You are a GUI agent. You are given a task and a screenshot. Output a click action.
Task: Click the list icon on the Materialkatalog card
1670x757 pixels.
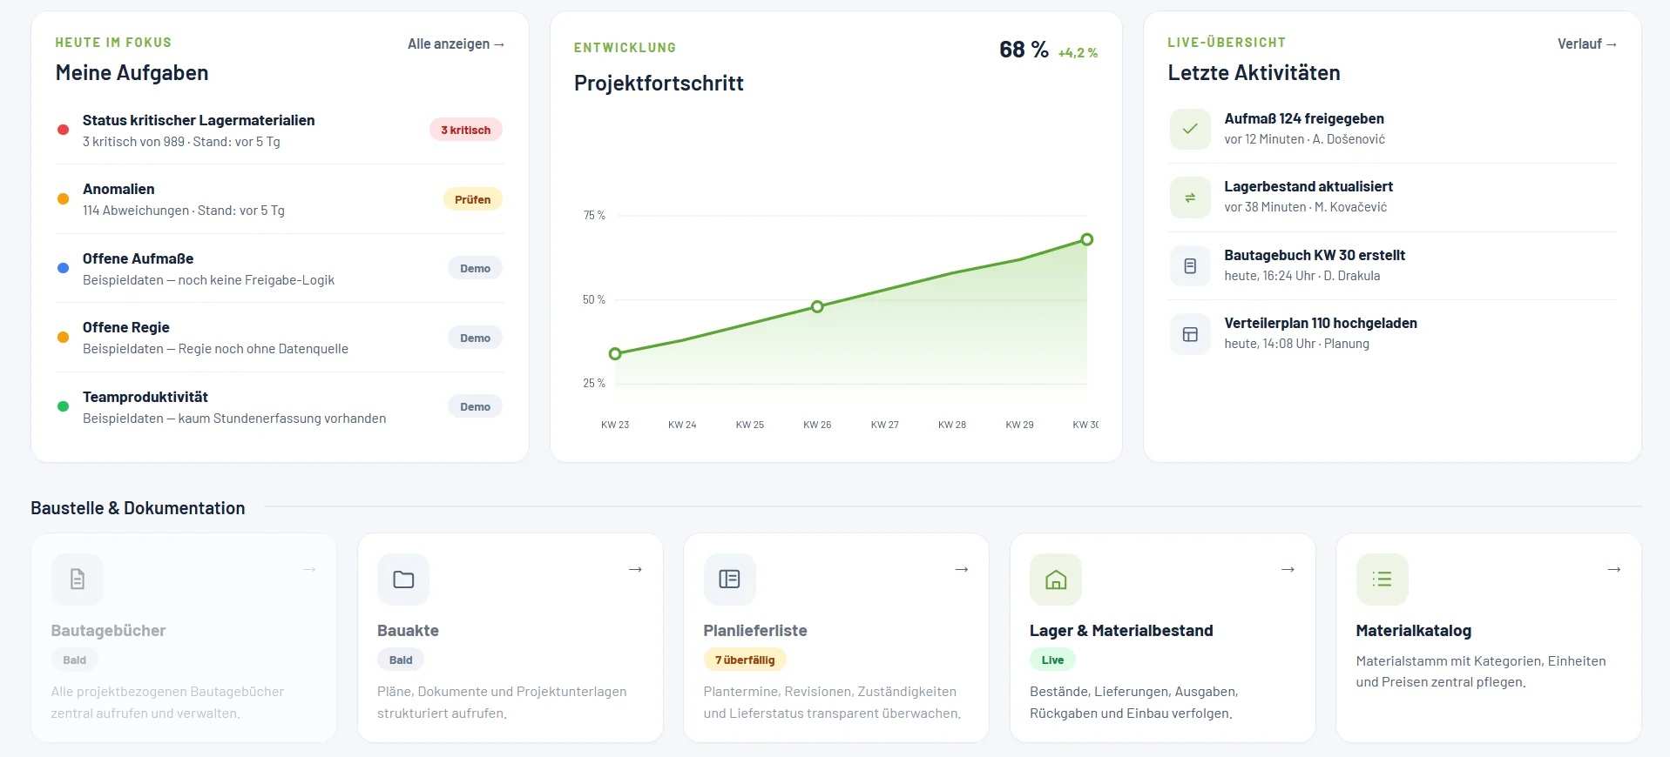coord(1382,579)
